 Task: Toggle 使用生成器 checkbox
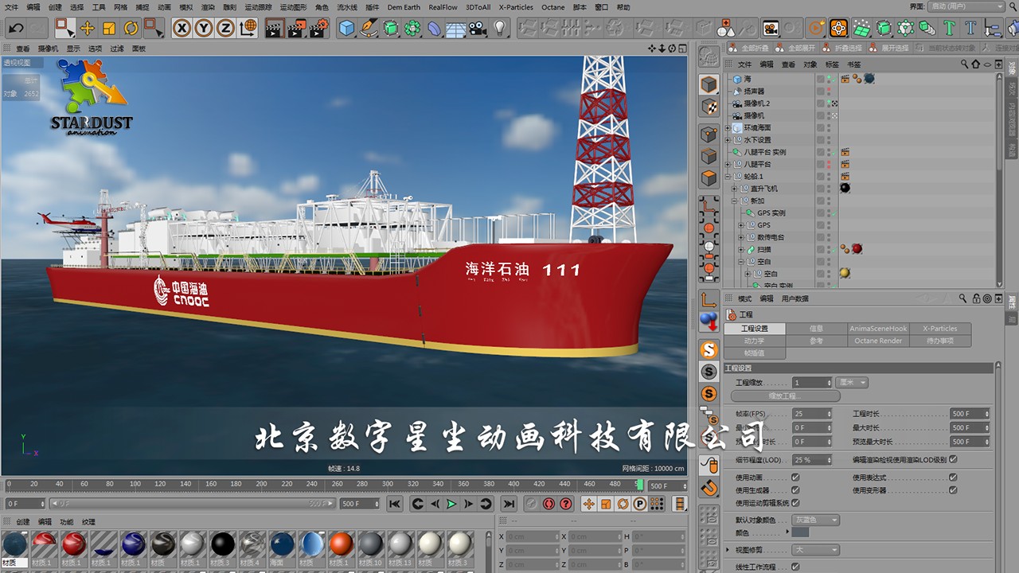[x=795, y=490]
